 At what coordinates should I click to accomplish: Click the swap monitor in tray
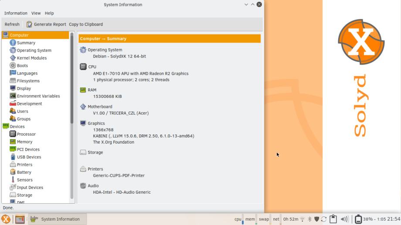pyautogui.click(x=264, y=219)
